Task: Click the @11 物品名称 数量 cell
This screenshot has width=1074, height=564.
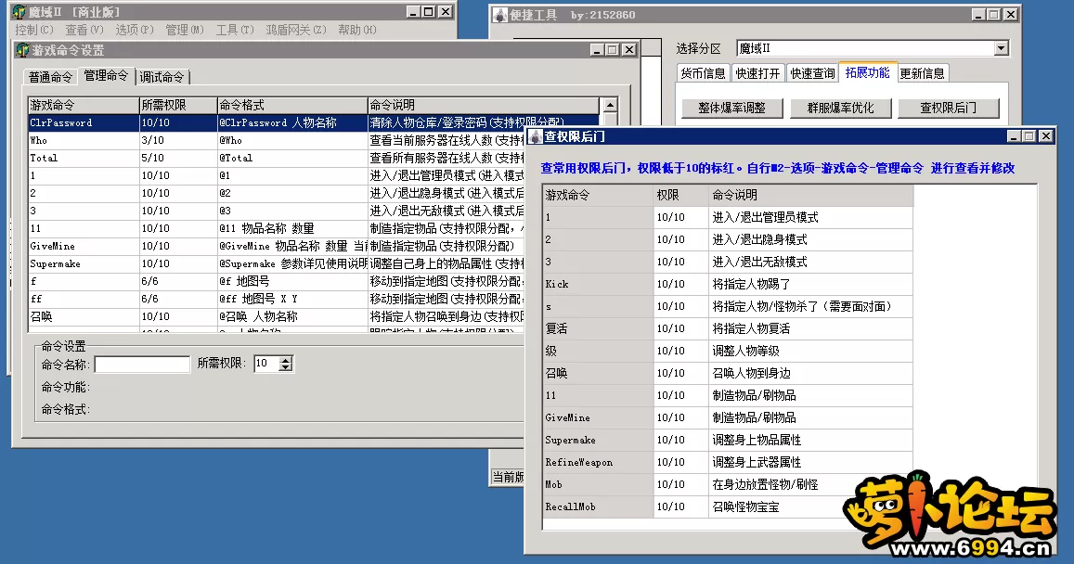Action: 292,228
